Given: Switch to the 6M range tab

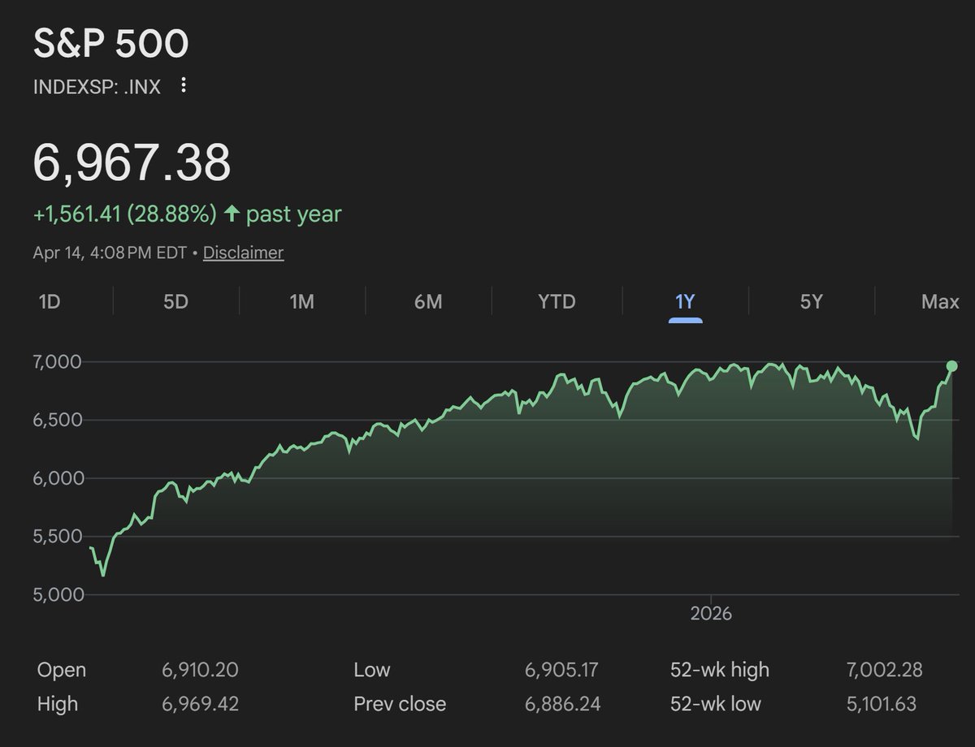Looking at the screenshot, I should point(428,302).
